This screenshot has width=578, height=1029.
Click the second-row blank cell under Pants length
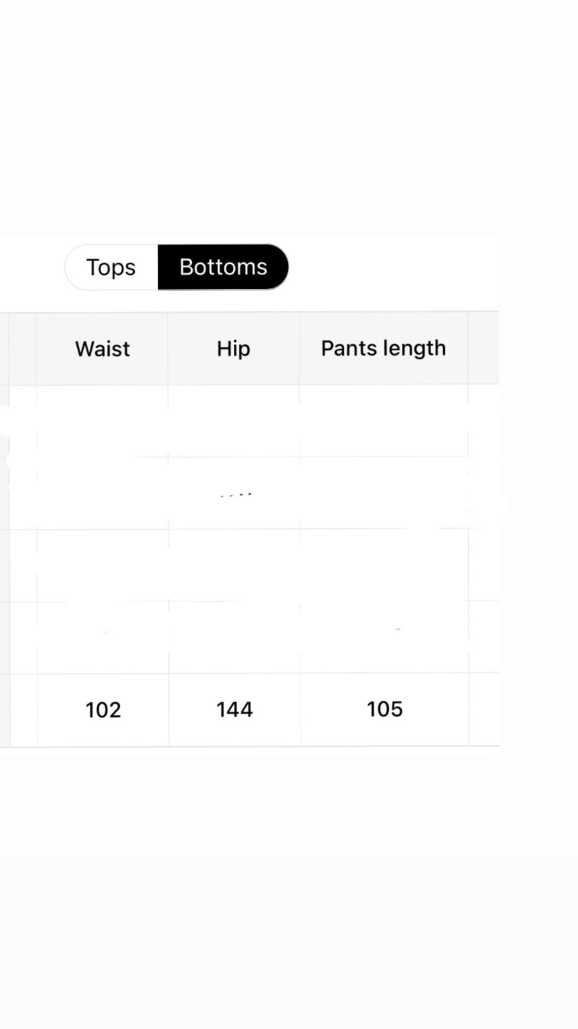[383, 493]
